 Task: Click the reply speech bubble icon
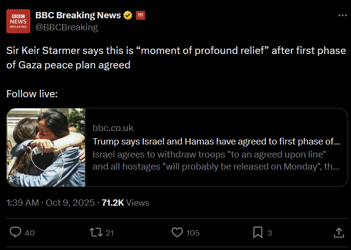(15, 233)
